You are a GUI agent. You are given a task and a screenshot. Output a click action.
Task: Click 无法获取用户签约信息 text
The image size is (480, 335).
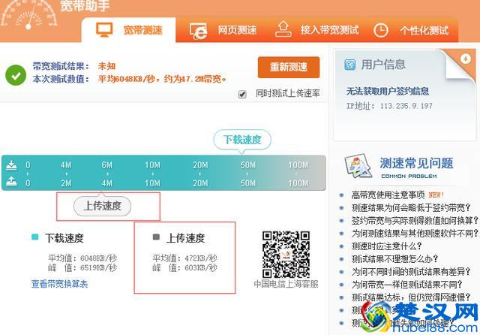tap(388, 91)
